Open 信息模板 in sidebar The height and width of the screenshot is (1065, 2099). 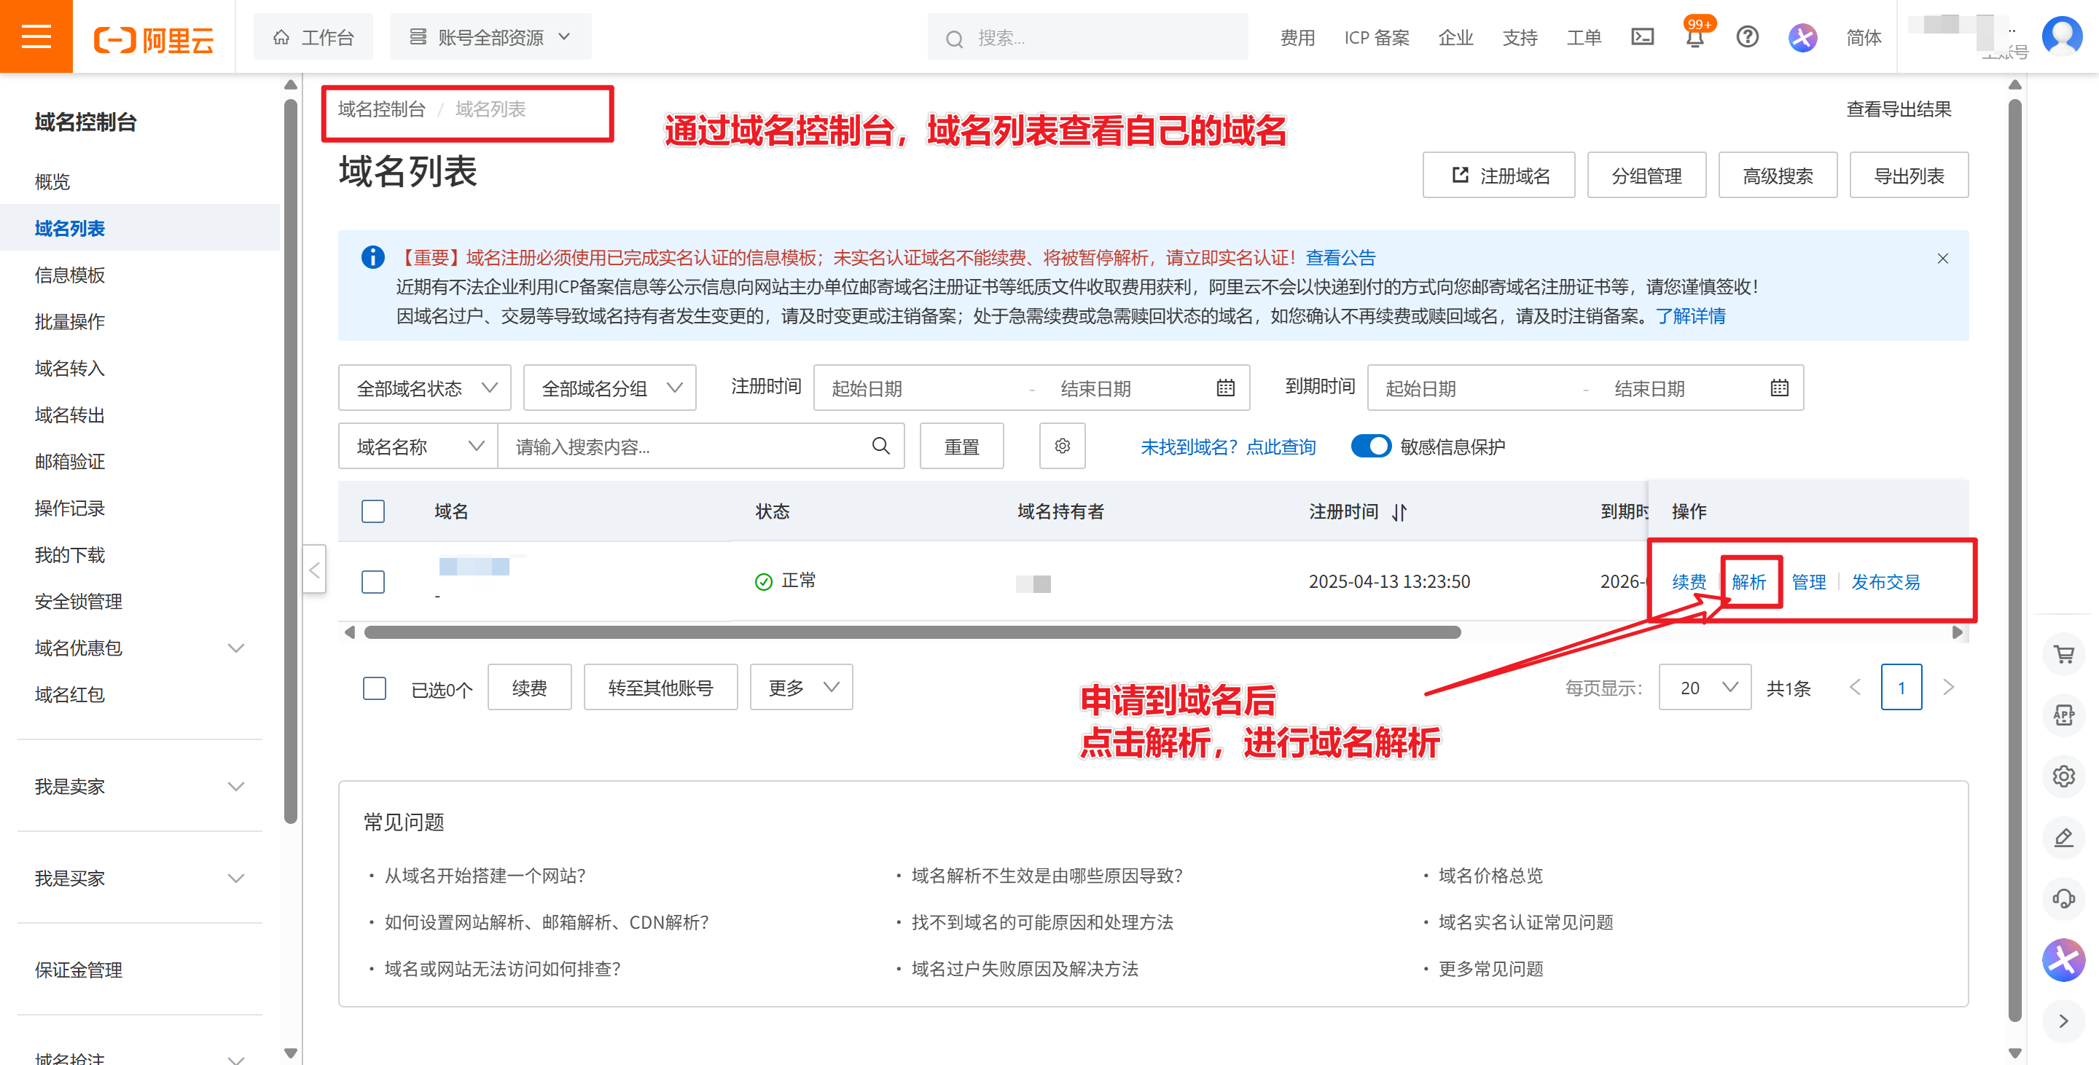[x=70, y=275]
